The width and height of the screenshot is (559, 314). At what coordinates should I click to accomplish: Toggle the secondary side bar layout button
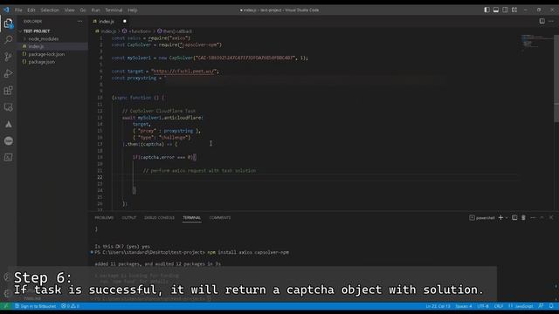(505, 10)
